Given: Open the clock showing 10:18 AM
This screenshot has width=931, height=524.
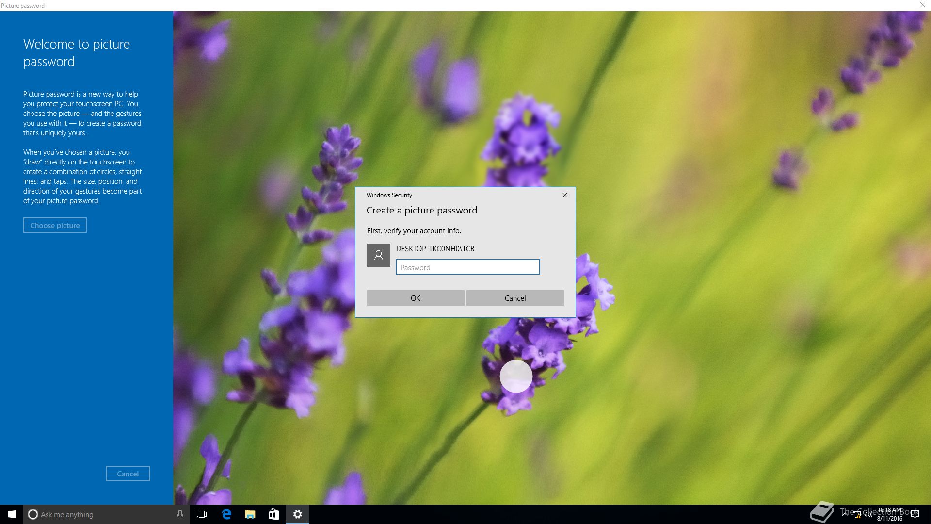Looking at the screenshot, I should click(x=889, y=514).
